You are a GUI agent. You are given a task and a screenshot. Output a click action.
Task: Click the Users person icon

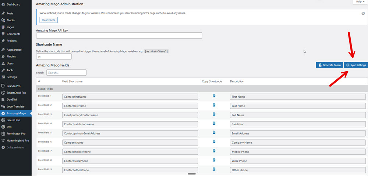[3, 64]
